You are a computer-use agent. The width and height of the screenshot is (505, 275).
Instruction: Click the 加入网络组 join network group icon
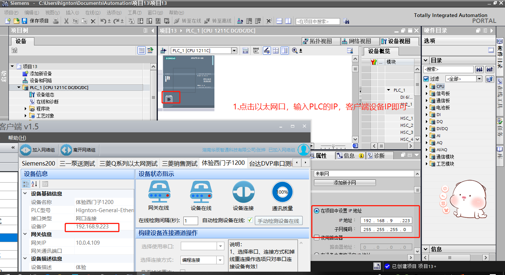coord(26,150)
